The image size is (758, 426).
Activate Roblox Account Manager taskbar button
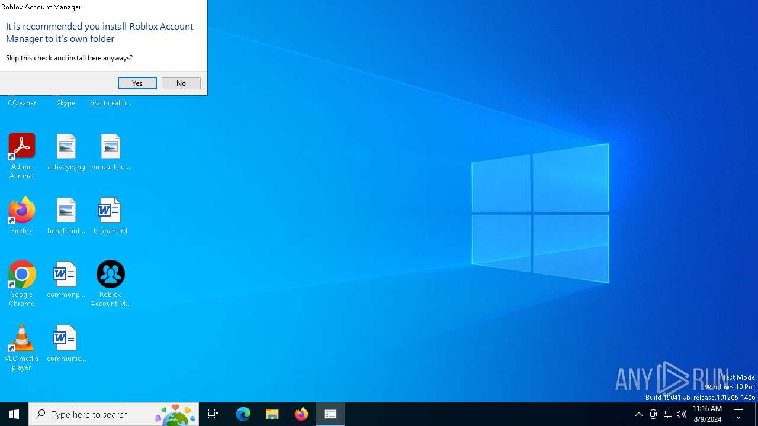[x=330, y=414]
